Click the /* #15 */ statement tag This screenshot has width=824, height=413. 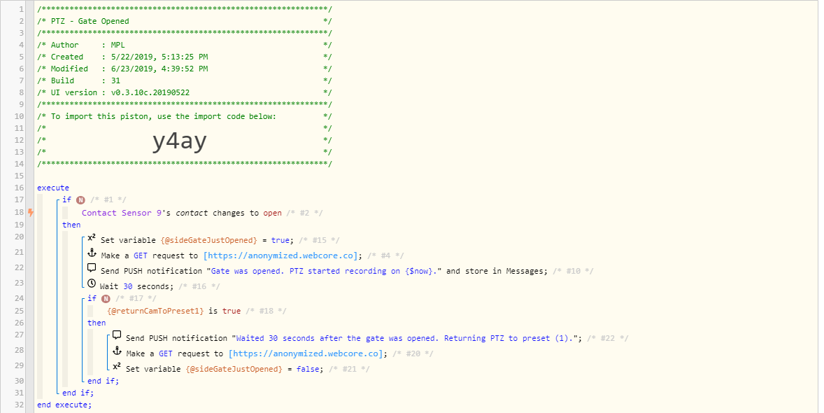coord(319,240)
